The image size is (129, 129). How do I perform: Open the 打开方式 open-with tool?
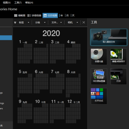(x=99, y=96)
